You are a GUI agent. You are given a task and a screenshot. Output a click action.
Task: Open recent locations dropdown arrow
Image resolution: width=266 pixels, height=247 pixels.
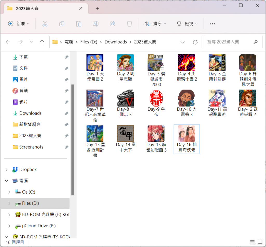(x=31, y=42)
